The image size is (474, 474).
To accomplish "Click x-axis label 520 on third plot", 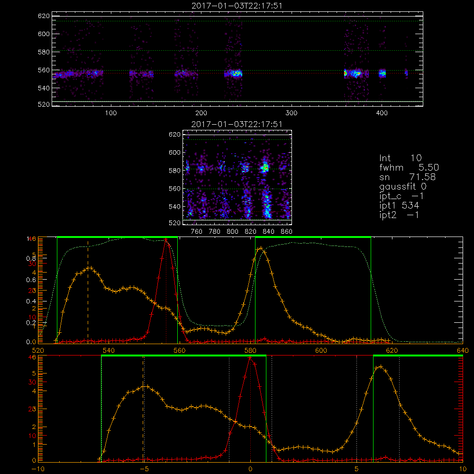I will [x=38, y=350].
